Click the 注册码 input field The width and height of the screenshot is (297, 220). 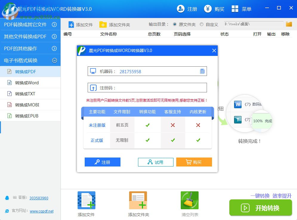pyautogui.click(x=149, y=87)
